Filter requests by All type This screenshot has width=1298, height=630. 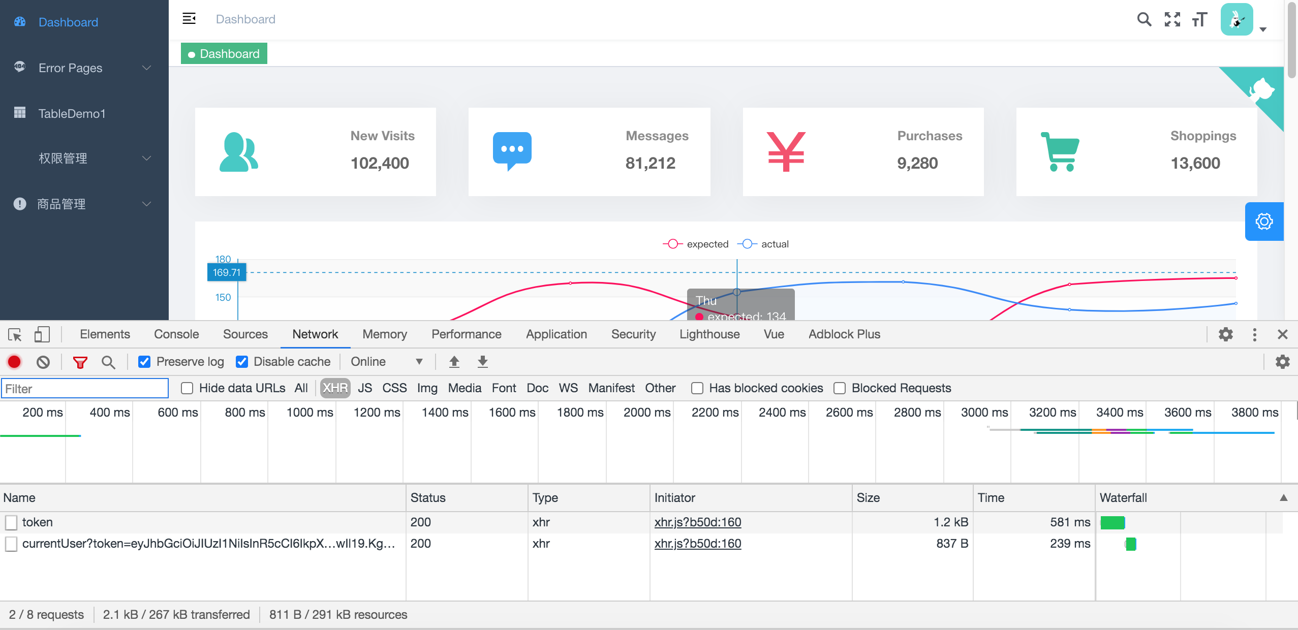pos(301,388)
